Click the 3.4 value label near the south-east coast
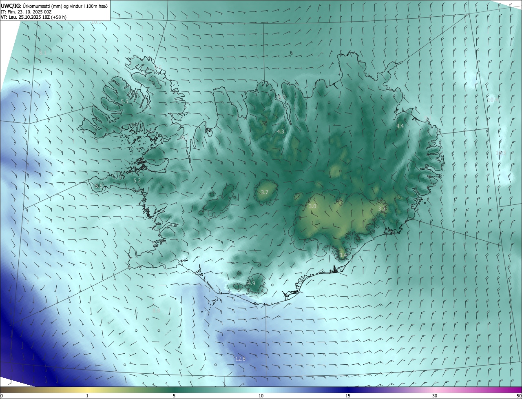The image size is (522, 399). pyautogui.click(x=343, y=255)
